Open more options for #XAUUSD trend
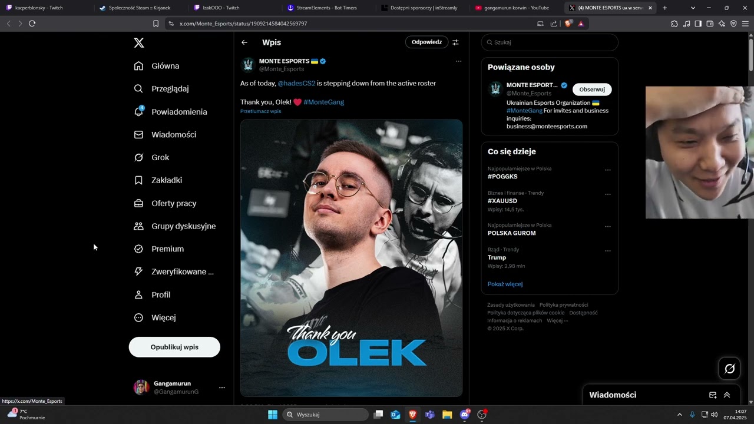754x424 pixels. [608, 194]
